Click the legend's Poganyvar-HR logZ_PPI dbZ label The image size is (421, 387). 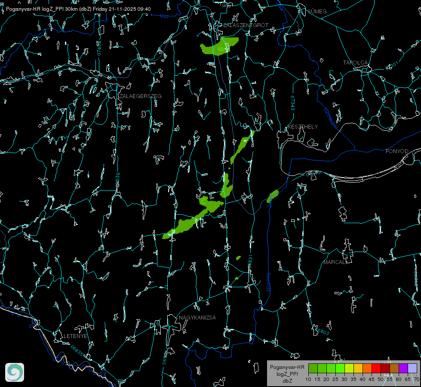tap(287, 374)
